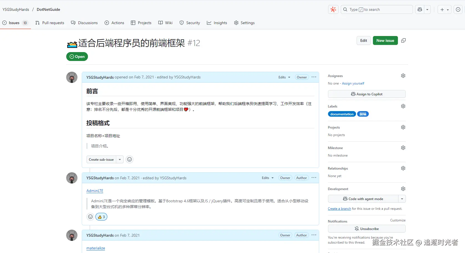This screenshot has height=253, width=465.
Task: Switch to the Pull requests tab
Action: pyautogui.click(x=50, y=23)
